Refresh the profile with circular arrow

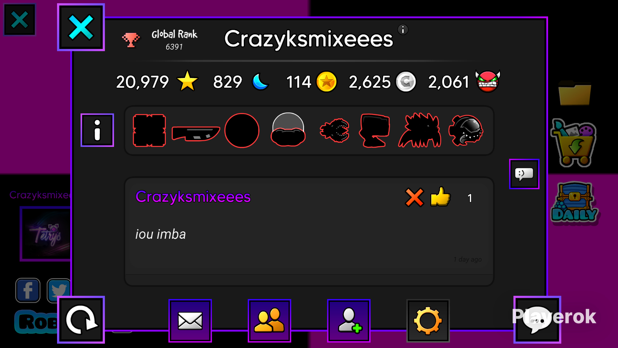pos(81,320)
